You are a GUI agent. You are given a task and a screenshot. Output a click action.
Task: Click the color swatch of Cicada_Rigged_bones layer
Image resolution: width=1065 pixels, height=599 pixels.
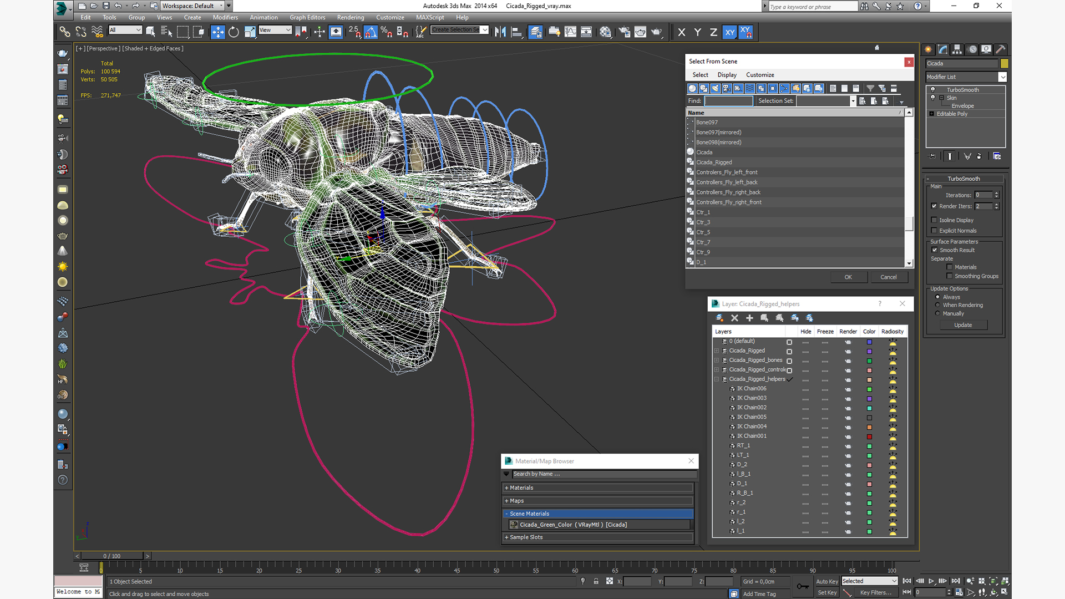pyautogui.click(x=869, y=361)
